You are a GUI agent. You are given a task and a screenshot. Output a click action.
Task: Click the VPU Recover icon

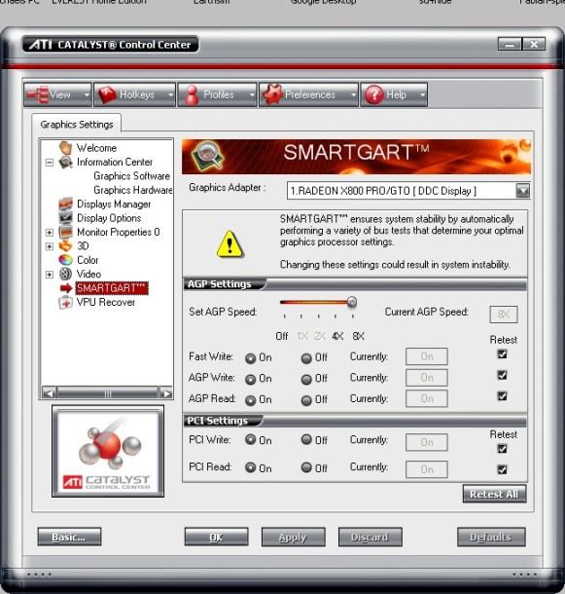point(65,302)
